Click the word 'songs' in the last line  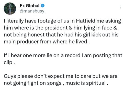(x=54, y=83)
